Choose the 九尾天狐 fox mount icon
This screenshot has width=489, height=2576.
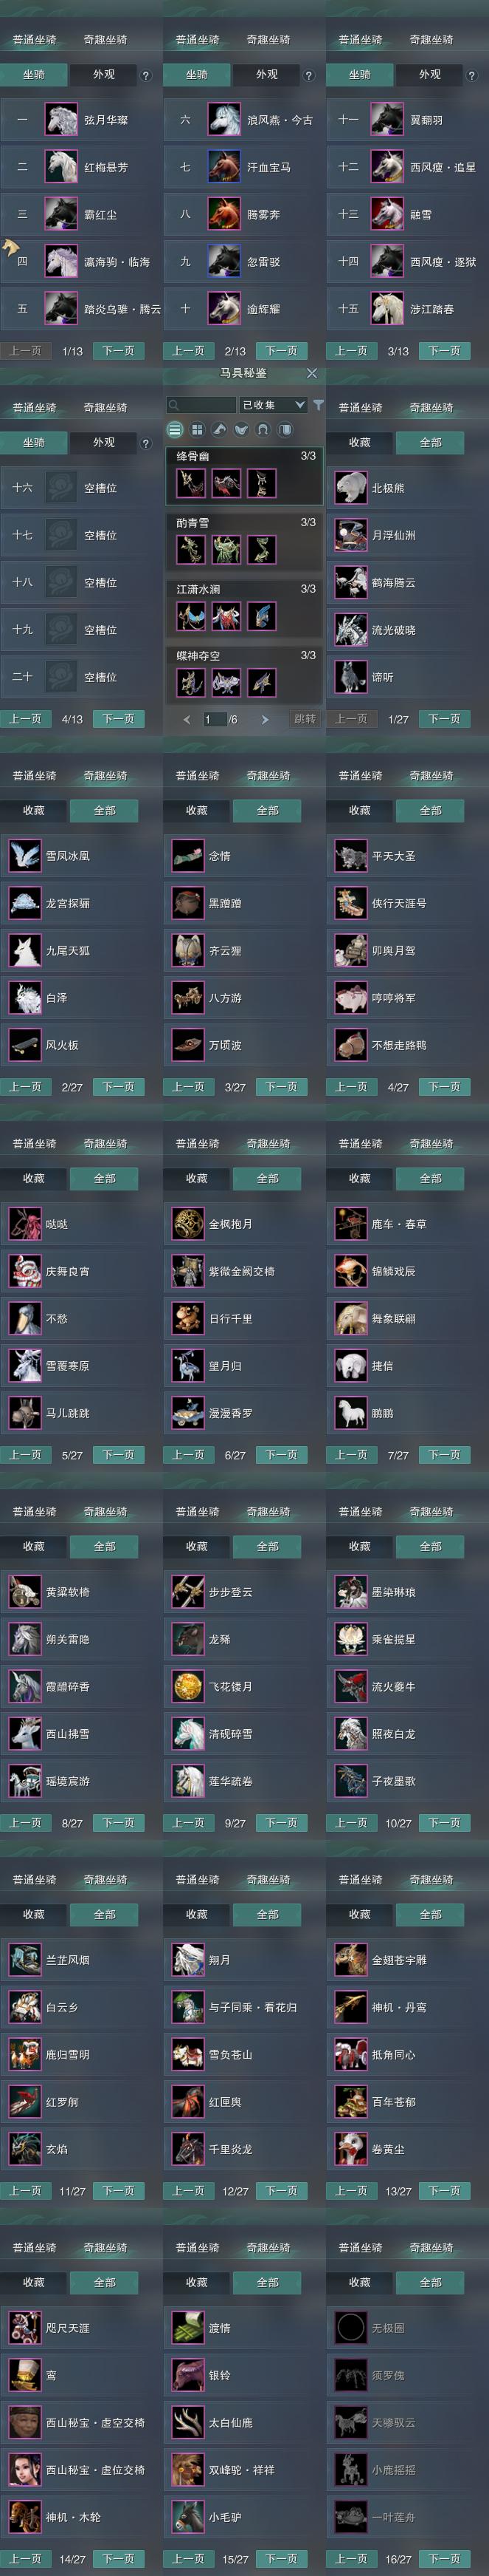(24, 950)
